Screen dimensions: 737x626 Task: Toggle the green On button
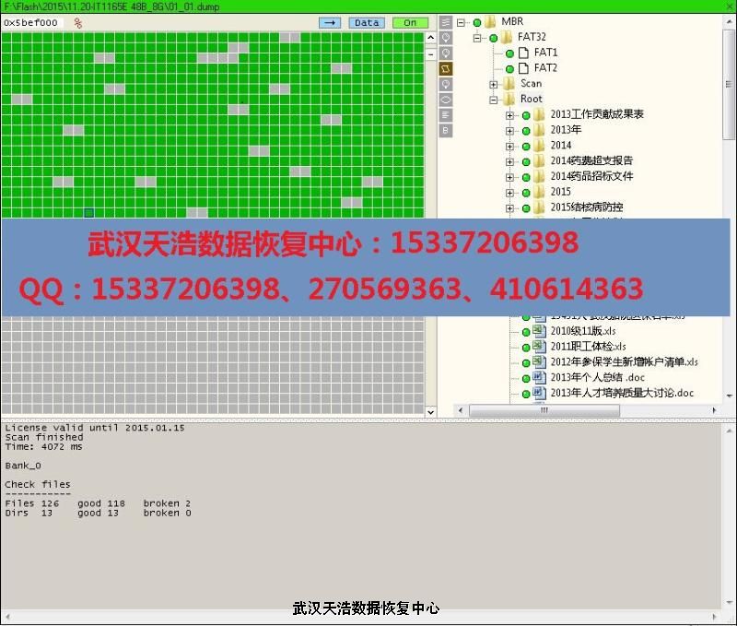coord(410,22)
